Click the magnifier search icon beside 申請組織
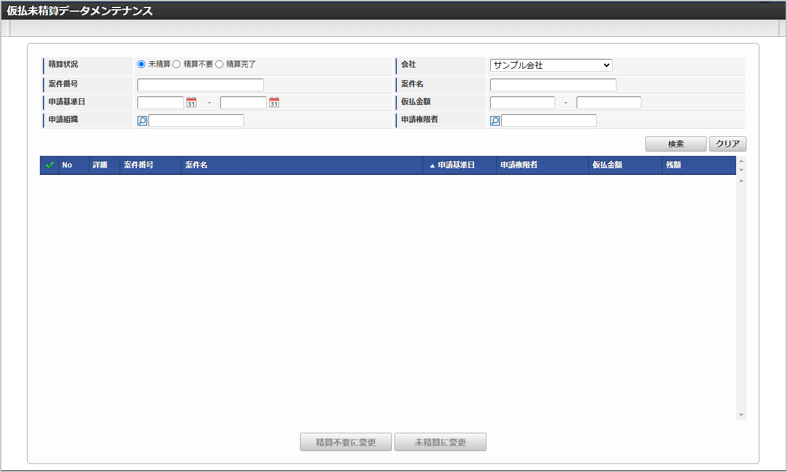 click(x=142, y=120)
